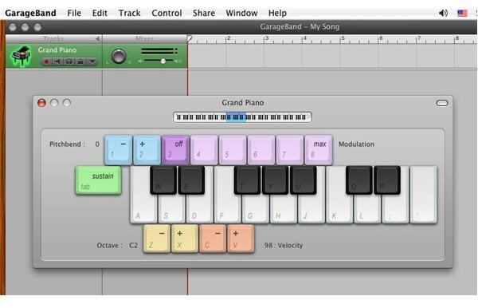This screenshot has width=478, height=308.
Task: Lock the Grand Piano track
Action: [80, 62]
